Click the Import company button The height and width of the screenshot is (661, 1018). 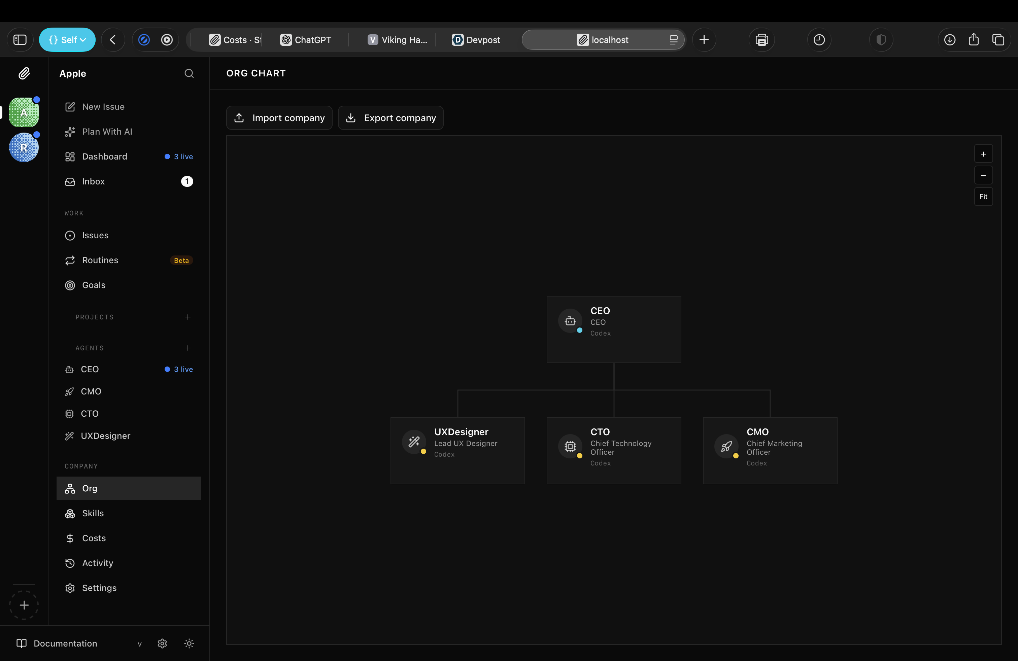(x=279, y=117)
